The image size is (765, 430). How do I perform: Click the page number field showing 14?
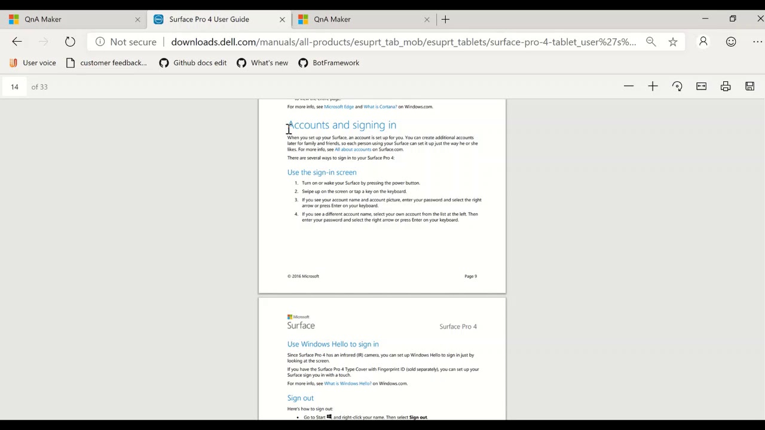coord(14,87)
